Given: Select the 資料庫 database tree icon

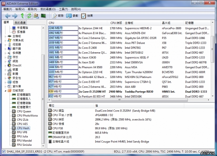Looking at the screenshot, I should (x=9, y=86).
